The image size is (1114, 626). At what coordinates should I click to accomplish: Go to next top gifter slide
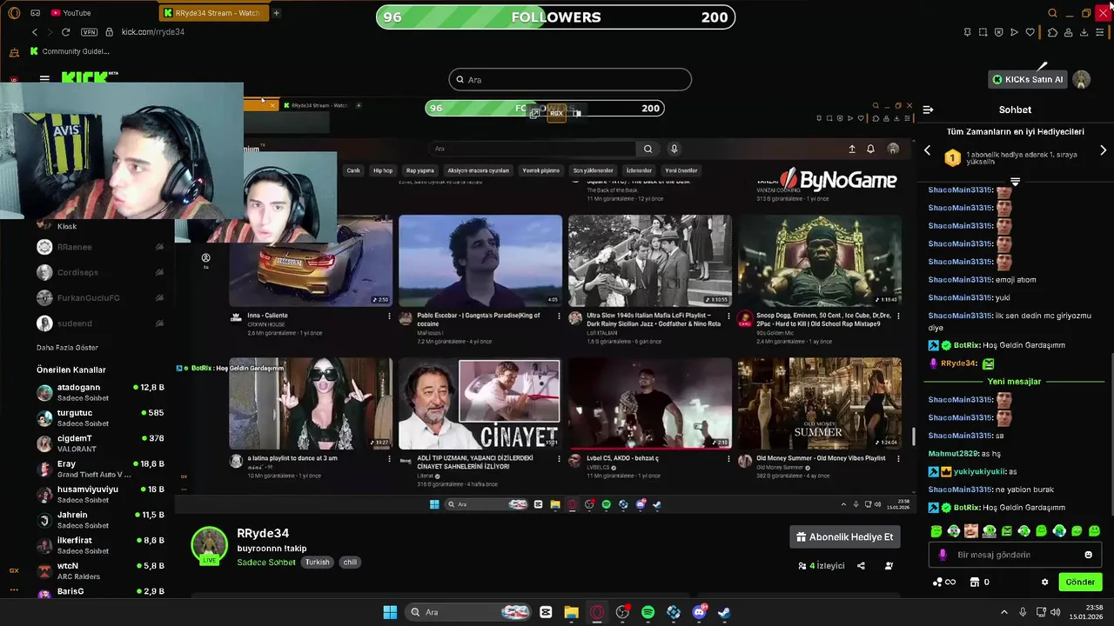click(x=1103, y=150)
